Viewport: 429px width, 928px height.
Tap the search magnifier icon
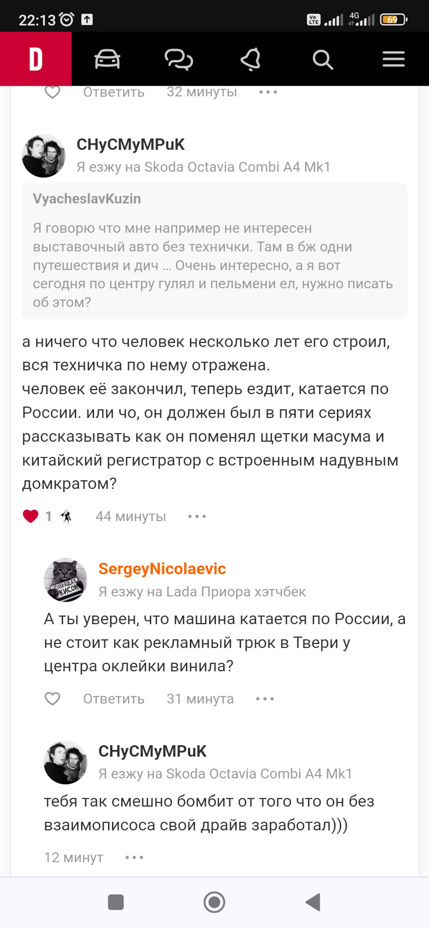pos(323,60)
